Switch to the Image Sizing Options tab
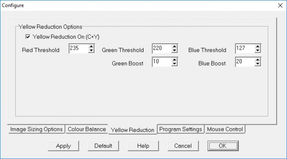Image resolution: width=287 pixels, height=159 pixels. [36, 129]
